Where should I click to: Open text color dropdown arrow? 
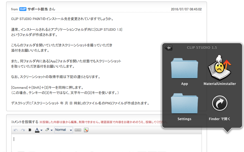click(41, 130)
